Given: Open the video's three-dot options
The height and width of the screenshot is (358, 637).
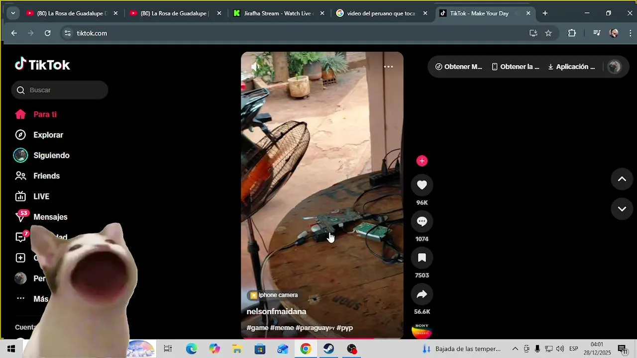Looking at the screenshot, I should point(388,67).
